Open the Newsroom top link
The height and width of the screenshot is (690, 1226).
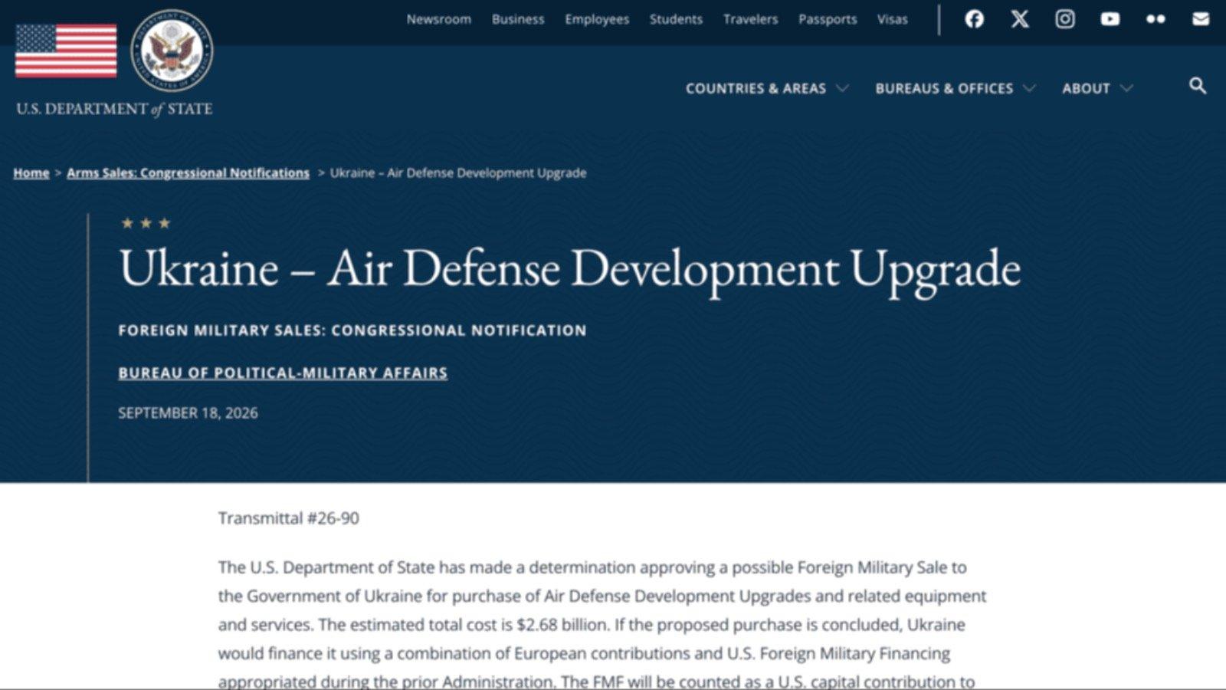[x=439, y=19]
